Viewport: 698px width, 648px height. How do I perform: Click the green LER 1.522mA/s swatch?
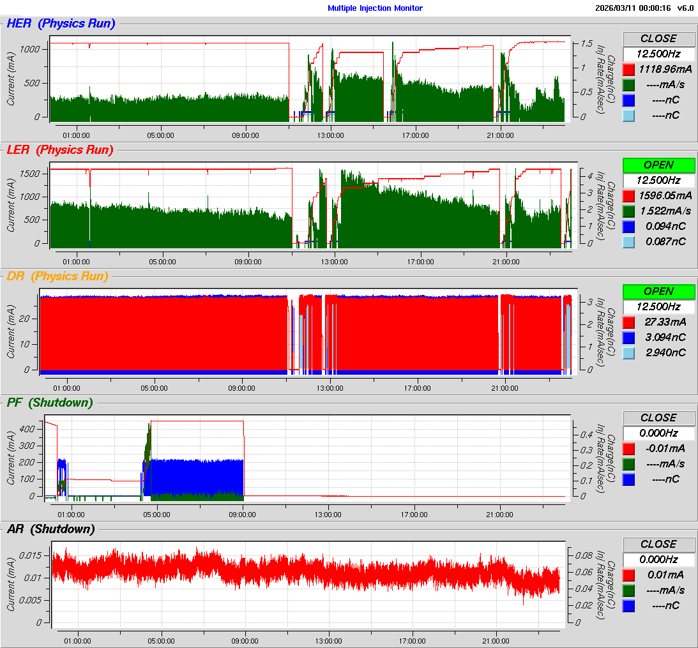(629, 211)
